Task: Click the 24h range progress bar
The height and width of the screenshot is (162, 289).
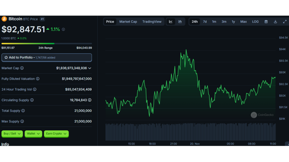Action: tap(47, 44)
